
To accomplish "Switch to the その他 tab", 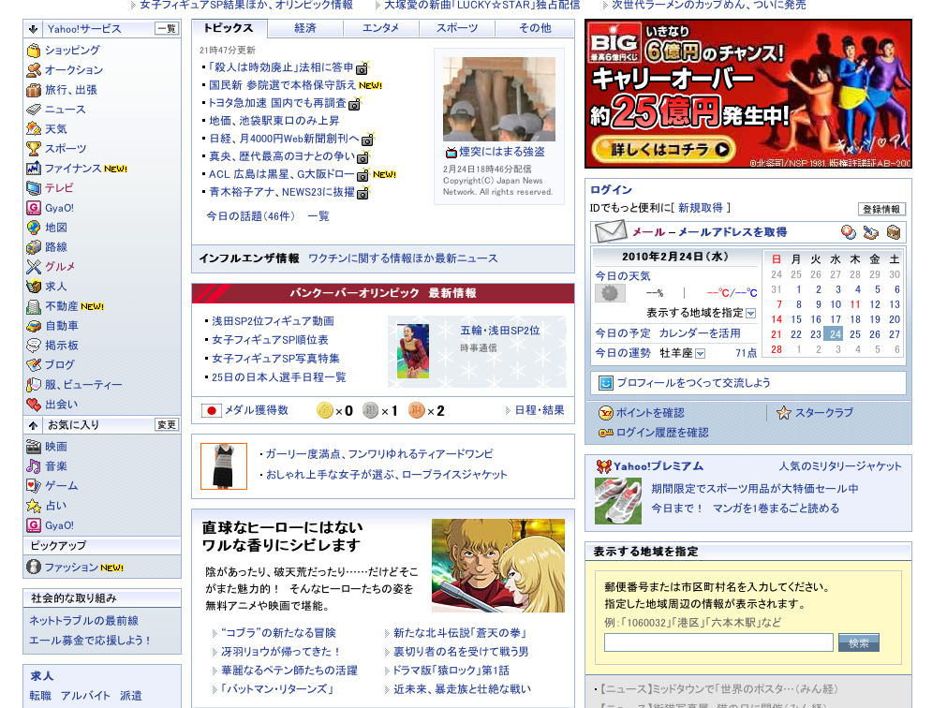I will coord(535,28).
